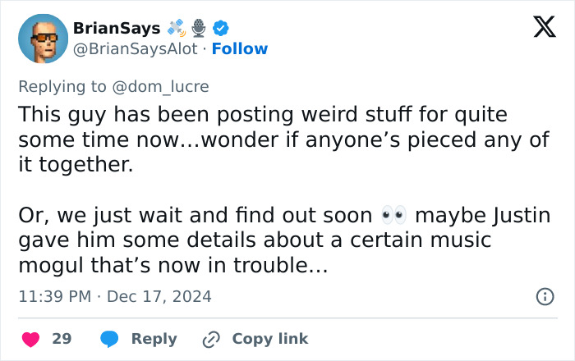Open the BrianSays display name
Image resolution: width=575 pixels, height=361 pixels.
117,29
